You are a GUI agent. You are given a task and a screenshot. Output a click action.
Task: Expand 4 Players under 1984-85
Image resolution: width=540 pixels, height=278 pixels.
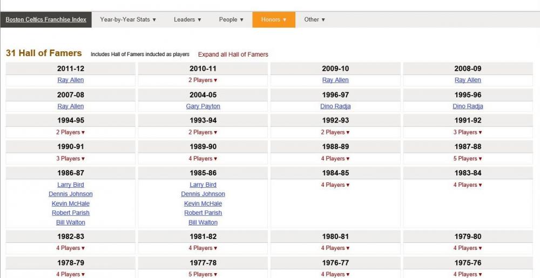click(x=335, y=185)
